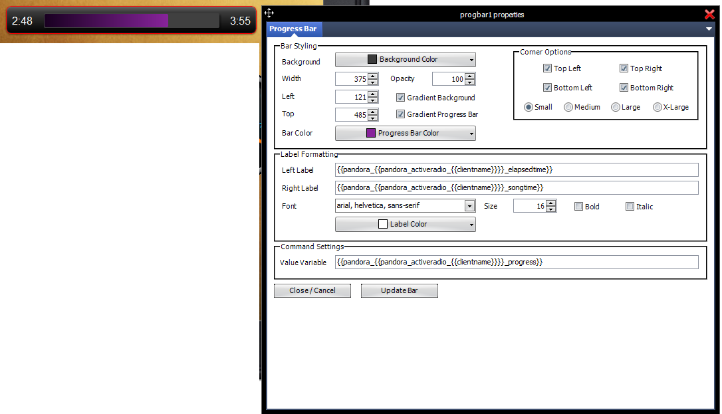Increase Left position with up arrow
The image size is (722, 414).
pyautogui.click(x=373, y=94)
